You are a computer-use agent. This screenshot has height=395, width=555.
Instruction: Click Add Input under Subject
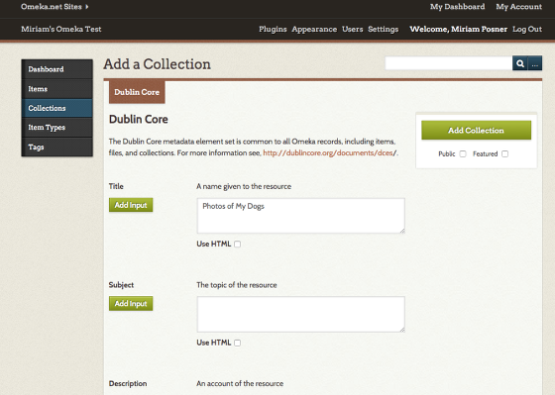click(x=131, y=303)
